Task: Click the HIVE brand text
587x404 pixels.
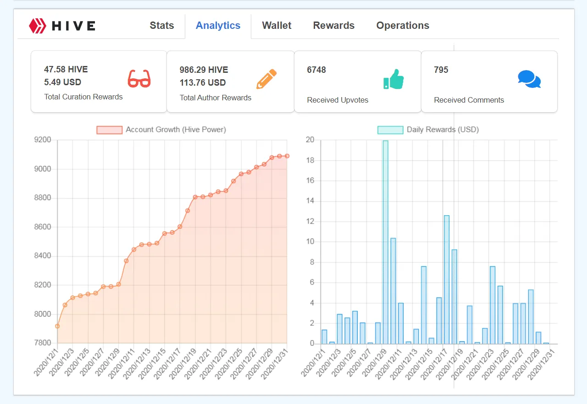Action: pos(73,26)
